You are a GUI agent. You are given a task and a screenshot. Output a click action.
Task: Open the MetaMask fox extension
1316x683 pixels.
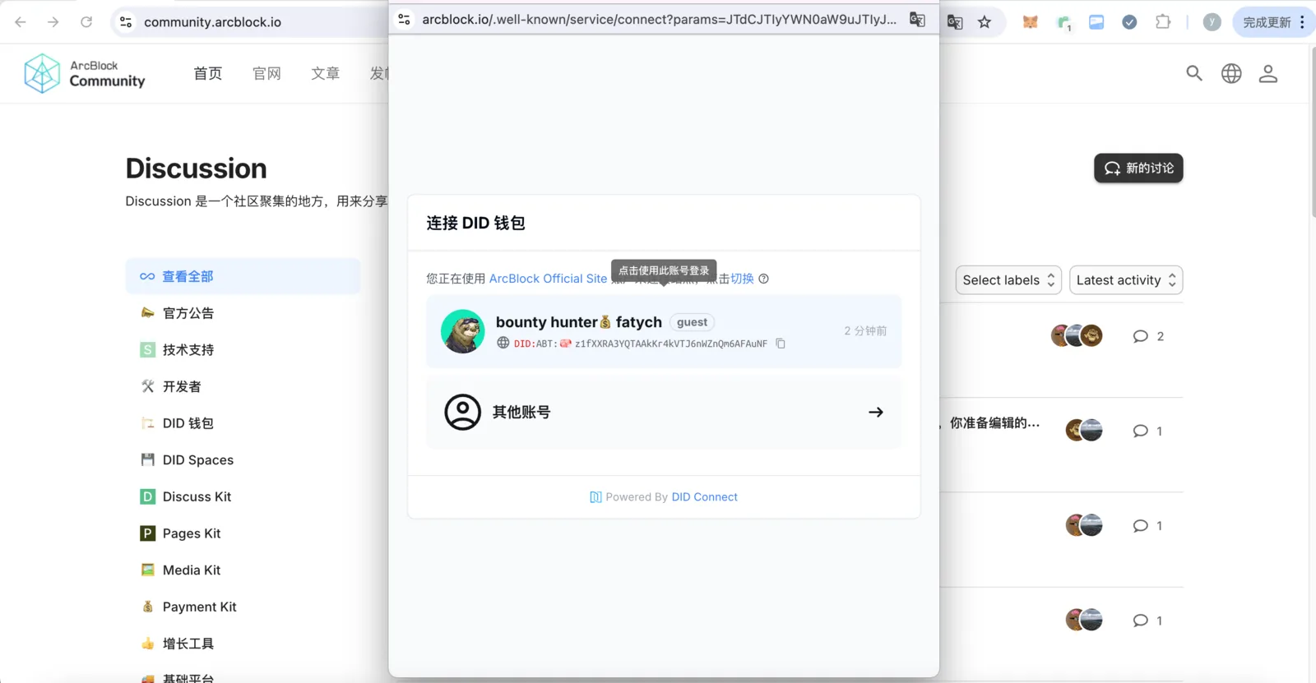[x=1030, y=22]
